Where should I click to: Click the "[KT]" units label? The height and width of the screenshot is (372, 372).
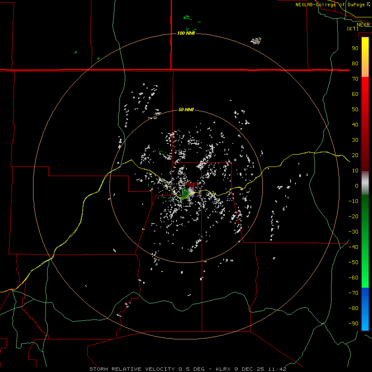(353, 29)
